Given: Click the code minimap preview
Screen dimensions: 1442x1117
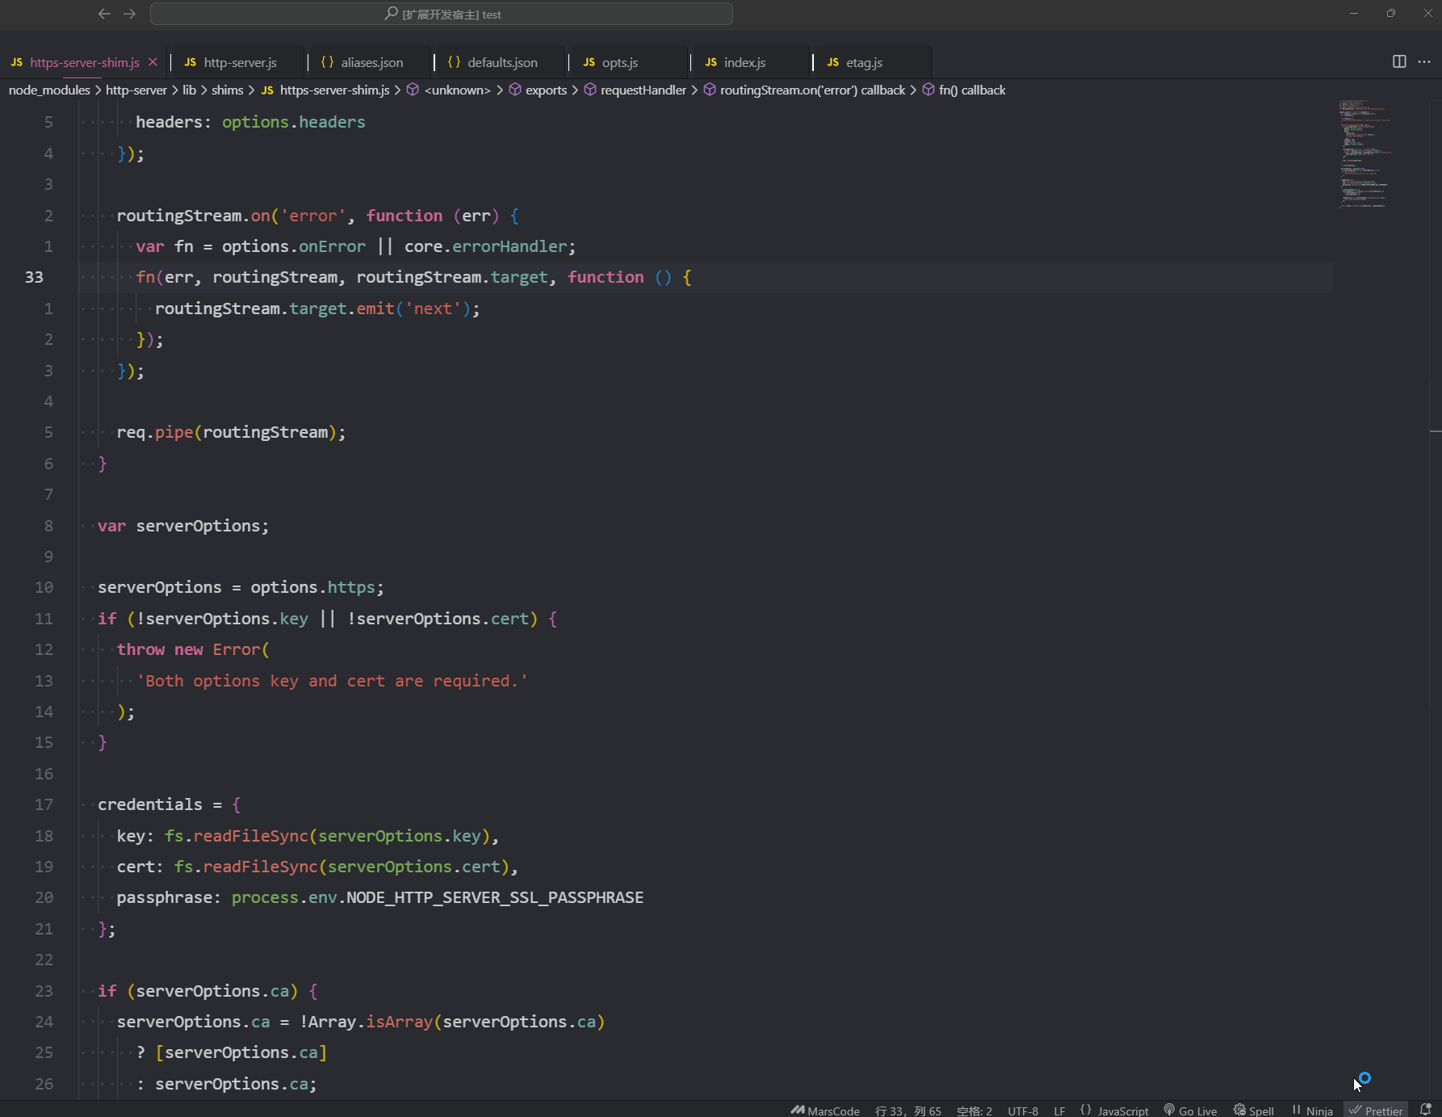Looking at the screenshot, I should [1364, 153].
